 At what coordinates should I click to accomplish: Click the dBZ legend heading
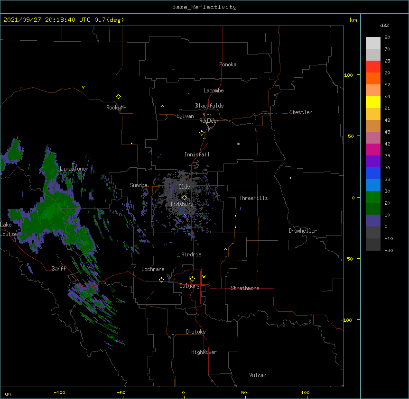click(384, 26)
